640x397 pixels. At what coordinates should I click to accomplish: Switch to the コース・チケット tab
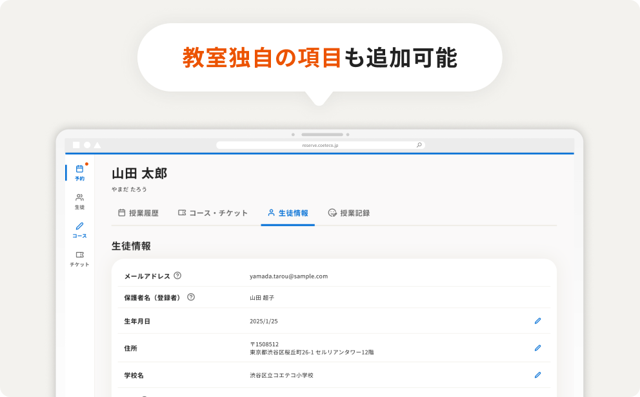click(213, 213)
